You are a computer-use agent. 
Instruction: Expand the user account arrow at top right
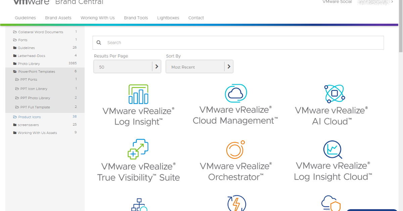392,2
